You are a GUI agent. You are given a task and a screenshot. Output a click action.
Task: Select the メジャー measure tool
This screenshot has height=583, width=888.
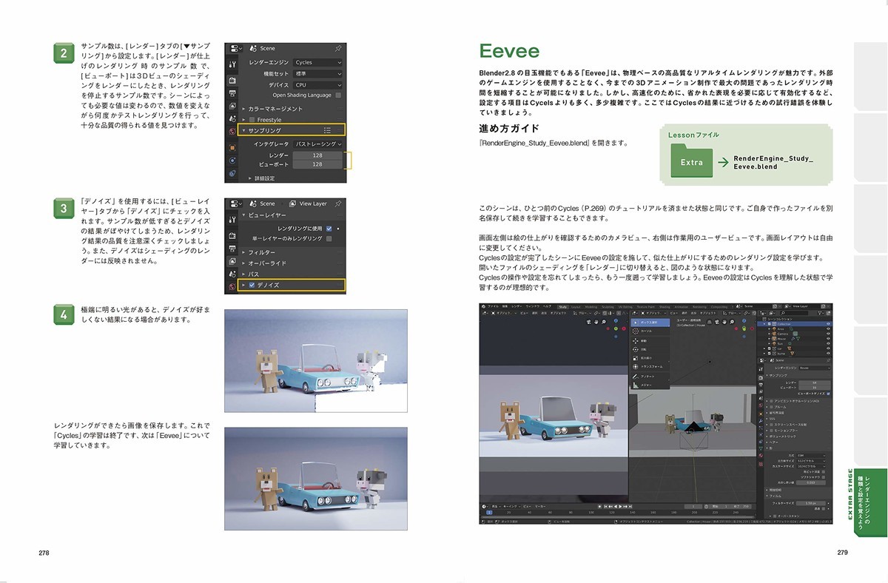tap(650, 385)
